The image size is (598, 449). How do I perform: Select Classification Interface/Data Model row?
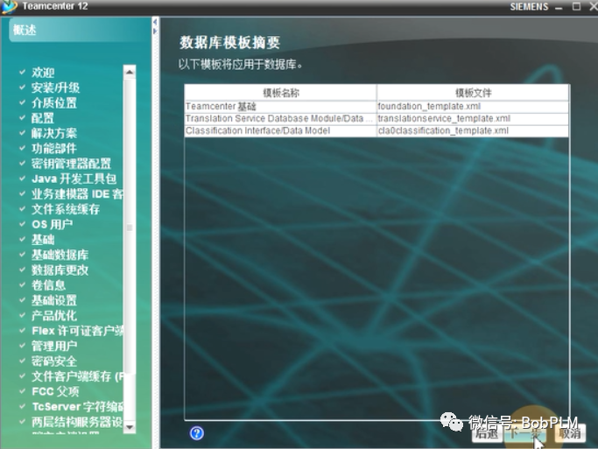376,130
